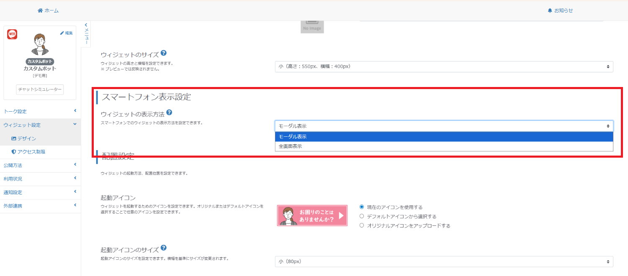Click the notification bell icon
Screen dimensions: 628x276
[x=550, y=10]
